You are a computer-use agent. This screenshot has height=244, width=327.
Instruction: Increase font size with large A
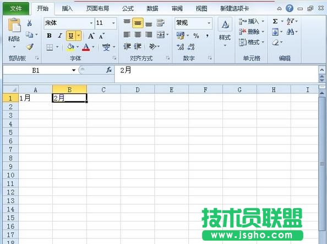91,36
